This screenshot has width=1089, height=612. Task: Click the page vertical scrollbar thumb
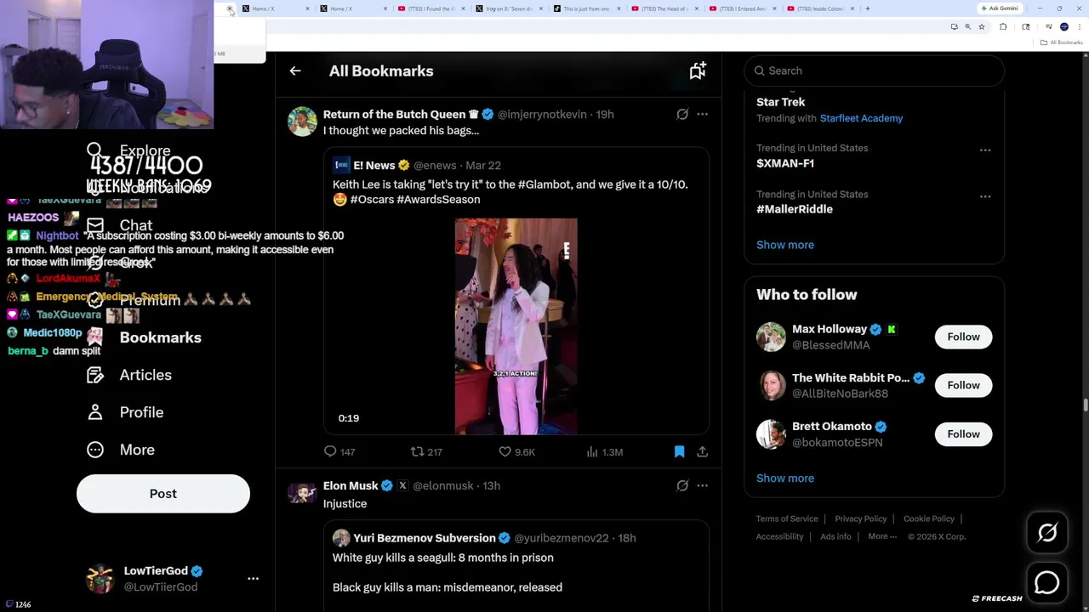pyautogui.click(x=1085, y=405)
